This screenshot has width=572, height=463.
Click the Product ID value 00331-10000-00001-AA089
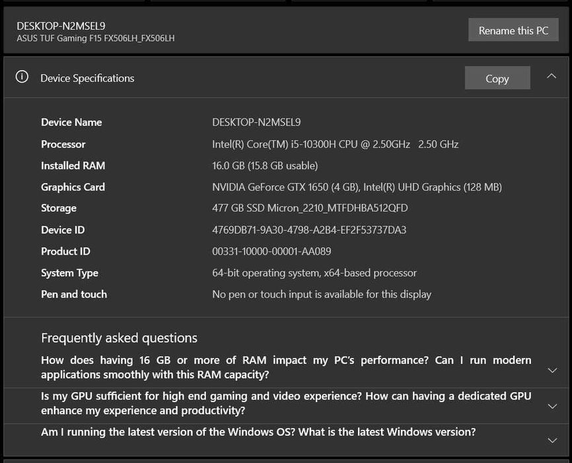(x=271, y=251)
